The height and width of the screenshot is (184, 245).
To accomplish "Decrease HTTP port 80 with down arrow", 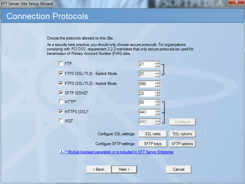I will (158, 104).
